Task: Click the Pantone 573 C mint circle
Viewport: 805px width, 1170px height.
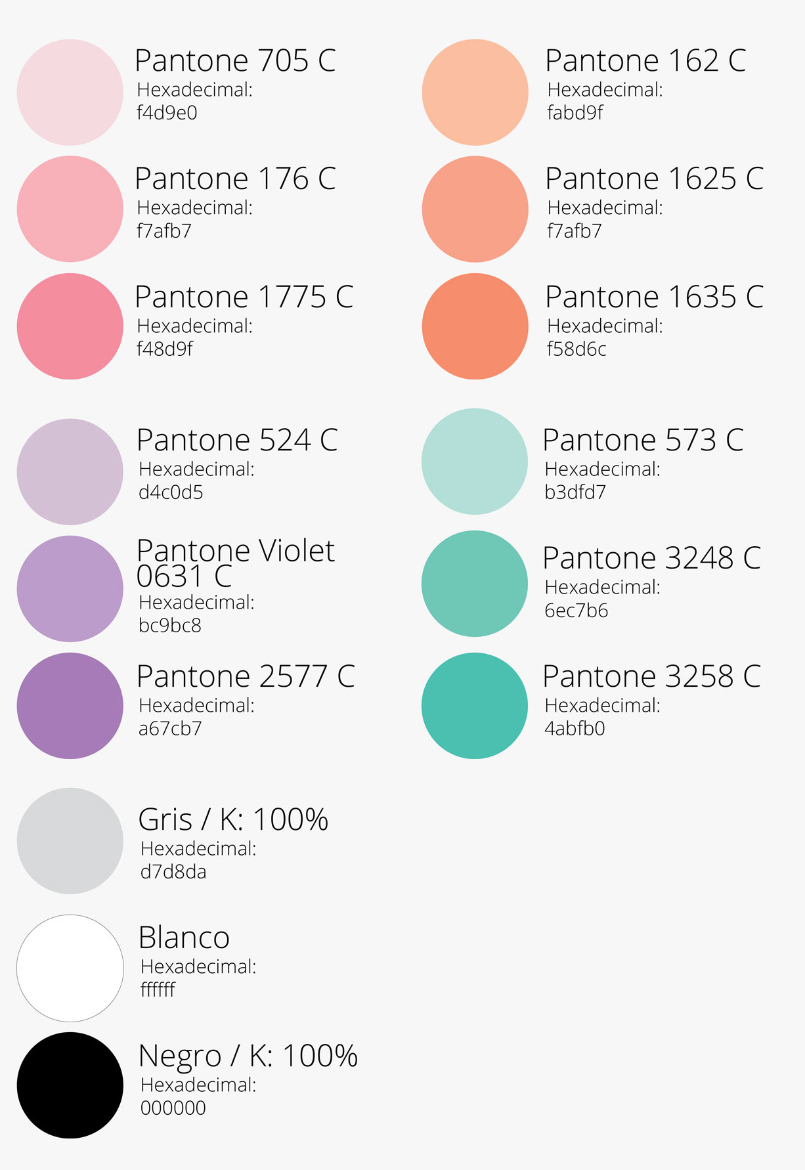Action: point(475,462)
